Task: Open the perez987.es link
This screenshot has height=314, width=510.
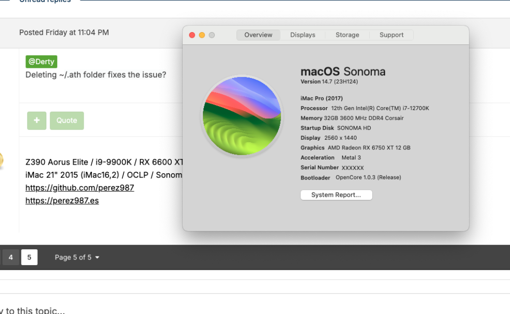Action: tap(62, 200)
